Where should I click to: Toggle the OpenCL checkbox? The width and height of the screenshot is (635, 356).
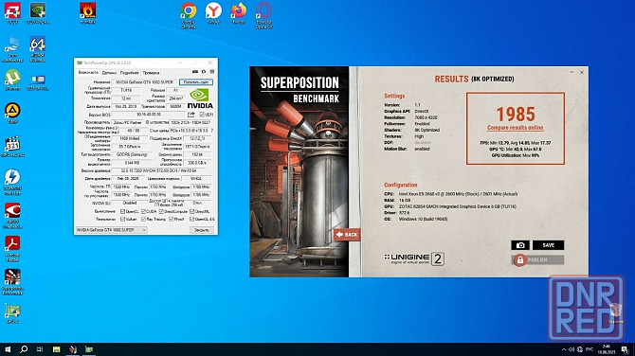click(122, 211)
